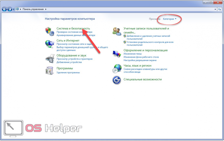Screen dimensions: 224x141
Task: Open the Категория view dropdown
Action: click(170, 19)
